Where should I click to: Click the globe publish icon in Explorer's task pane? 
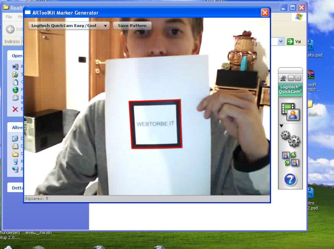(x=15, y=90)
